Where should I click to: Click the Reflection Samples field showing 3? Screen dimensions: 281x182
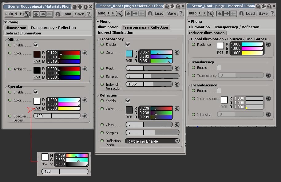[x=152, y=133]
